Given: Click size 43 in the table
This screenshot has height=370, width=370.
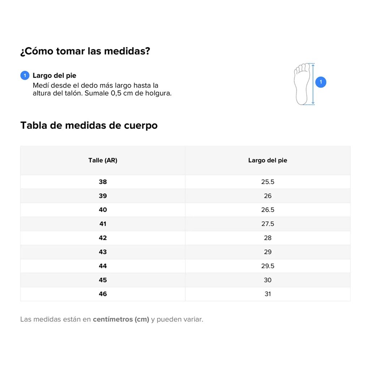Looking at the screenshot, I should click(x=103, y=252).
